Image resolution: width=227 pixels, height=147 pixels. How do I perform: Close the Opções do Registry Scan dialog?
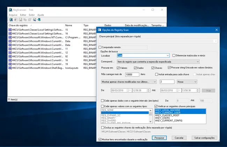click(217, 30)
